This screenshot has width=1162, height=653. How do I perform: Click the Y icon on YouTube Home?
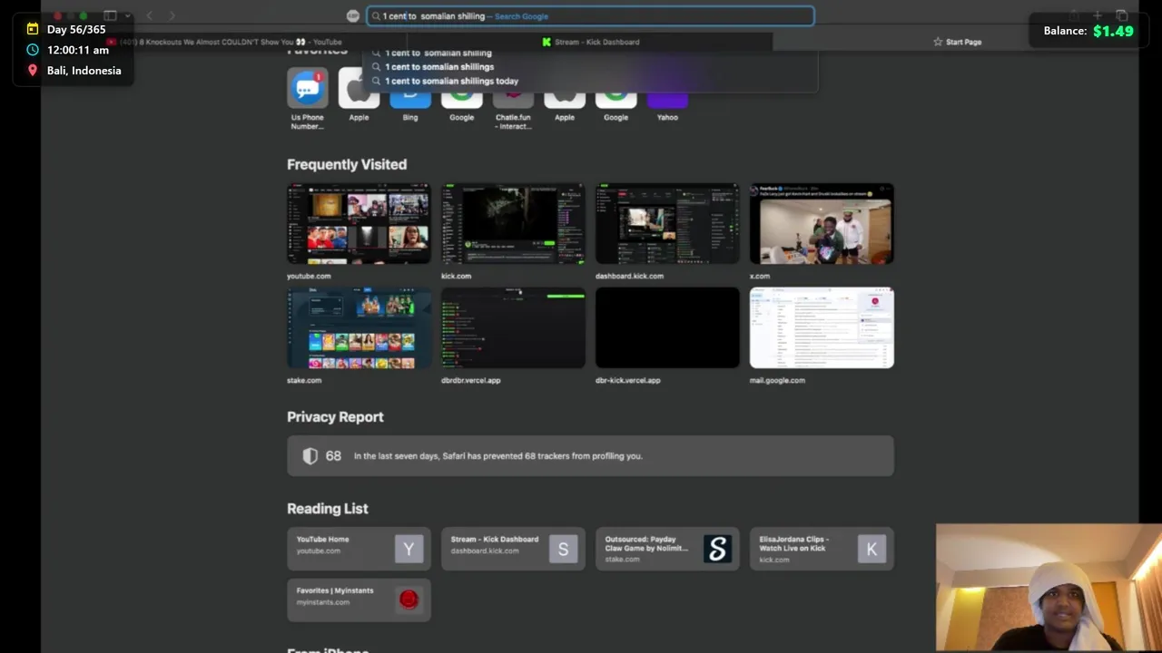tap(409, 549)
